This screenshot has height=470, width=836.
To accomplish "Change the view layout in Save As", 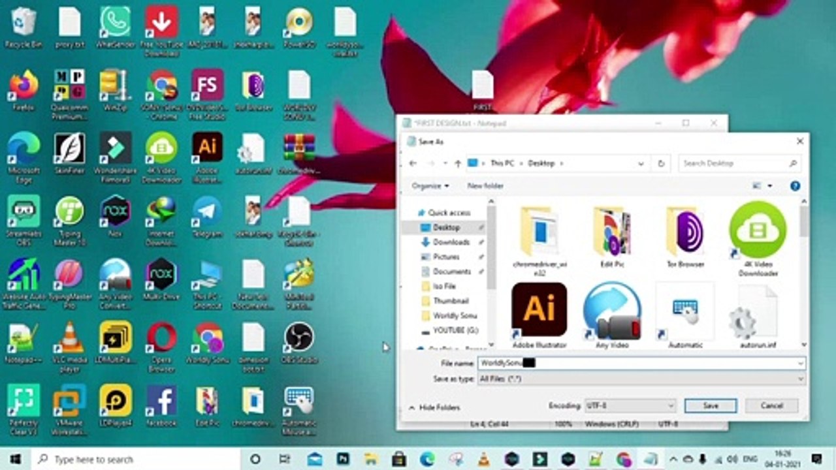I will coord(758,186).
